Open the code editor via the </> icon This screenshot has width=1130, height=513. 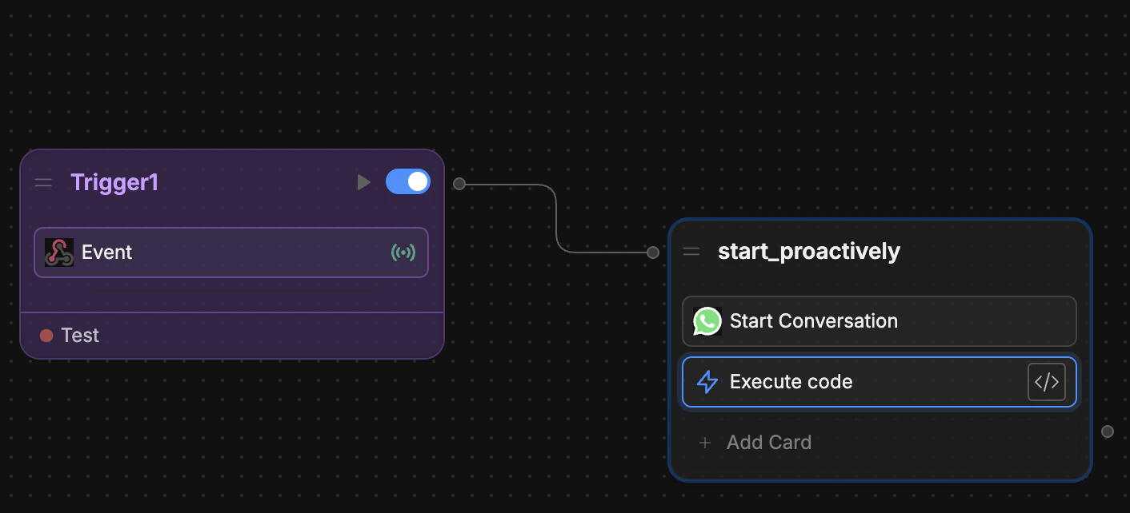1046,381
